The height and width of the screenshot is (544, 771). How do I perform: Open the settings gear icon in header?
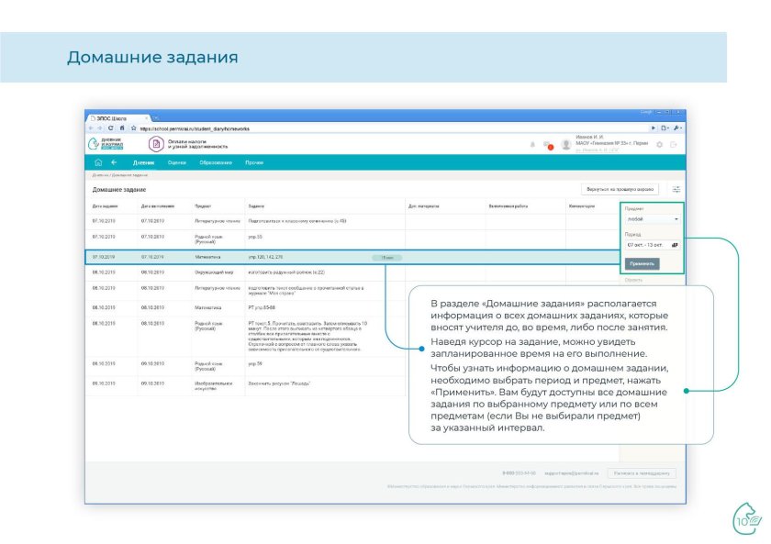coord(659,144)
